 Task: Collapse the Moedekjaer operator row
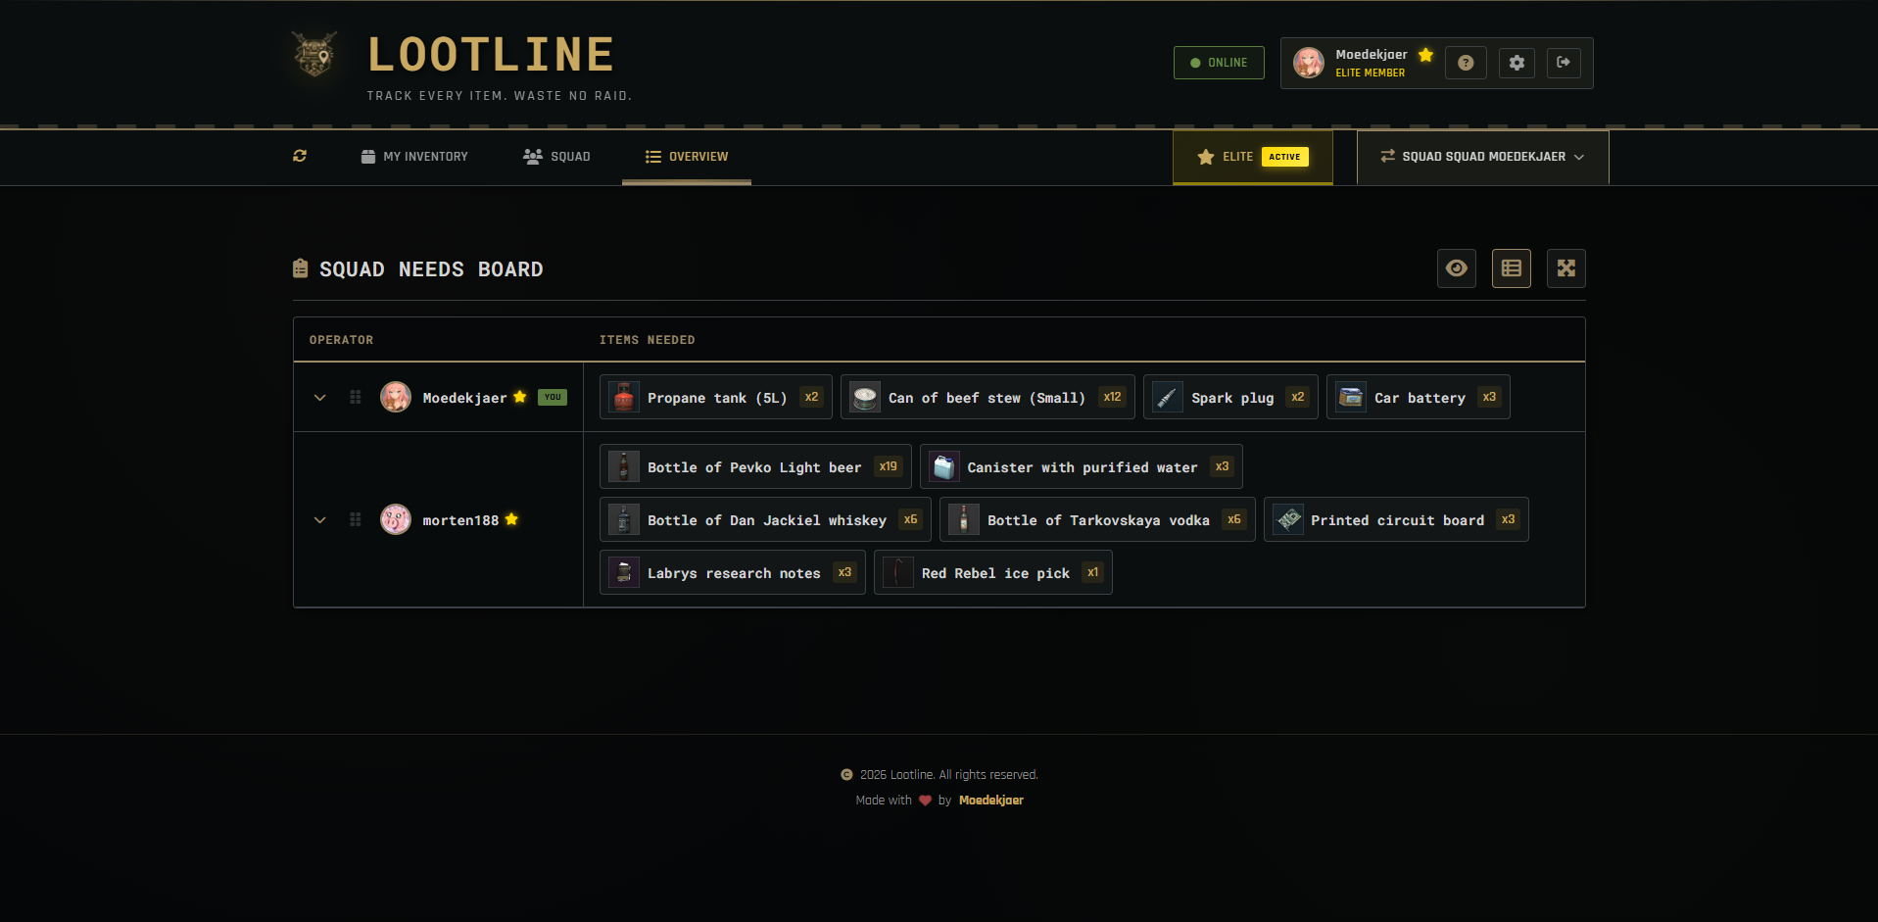coord(319,397)
